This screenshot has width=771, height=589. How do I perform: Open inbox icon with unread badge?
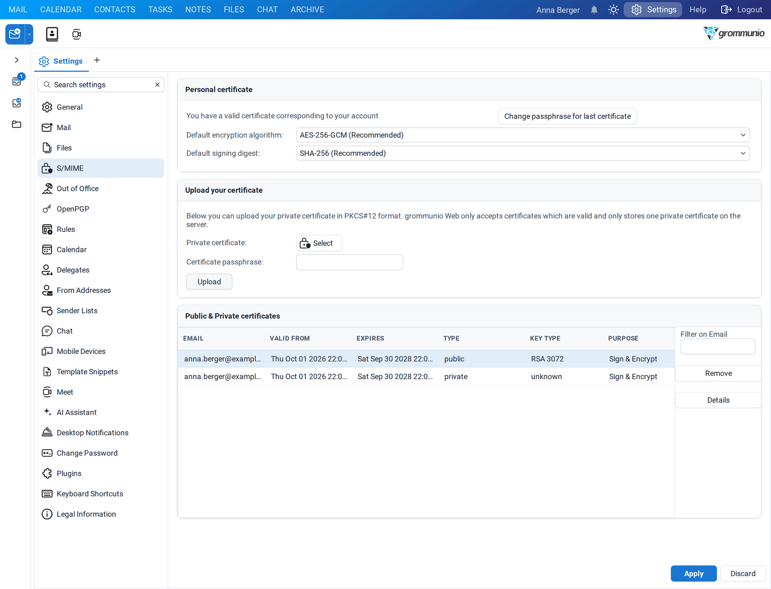tap(17, 81)
